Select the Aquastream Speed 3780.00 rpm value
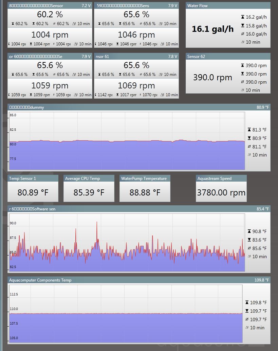 [x=221, y=192]
